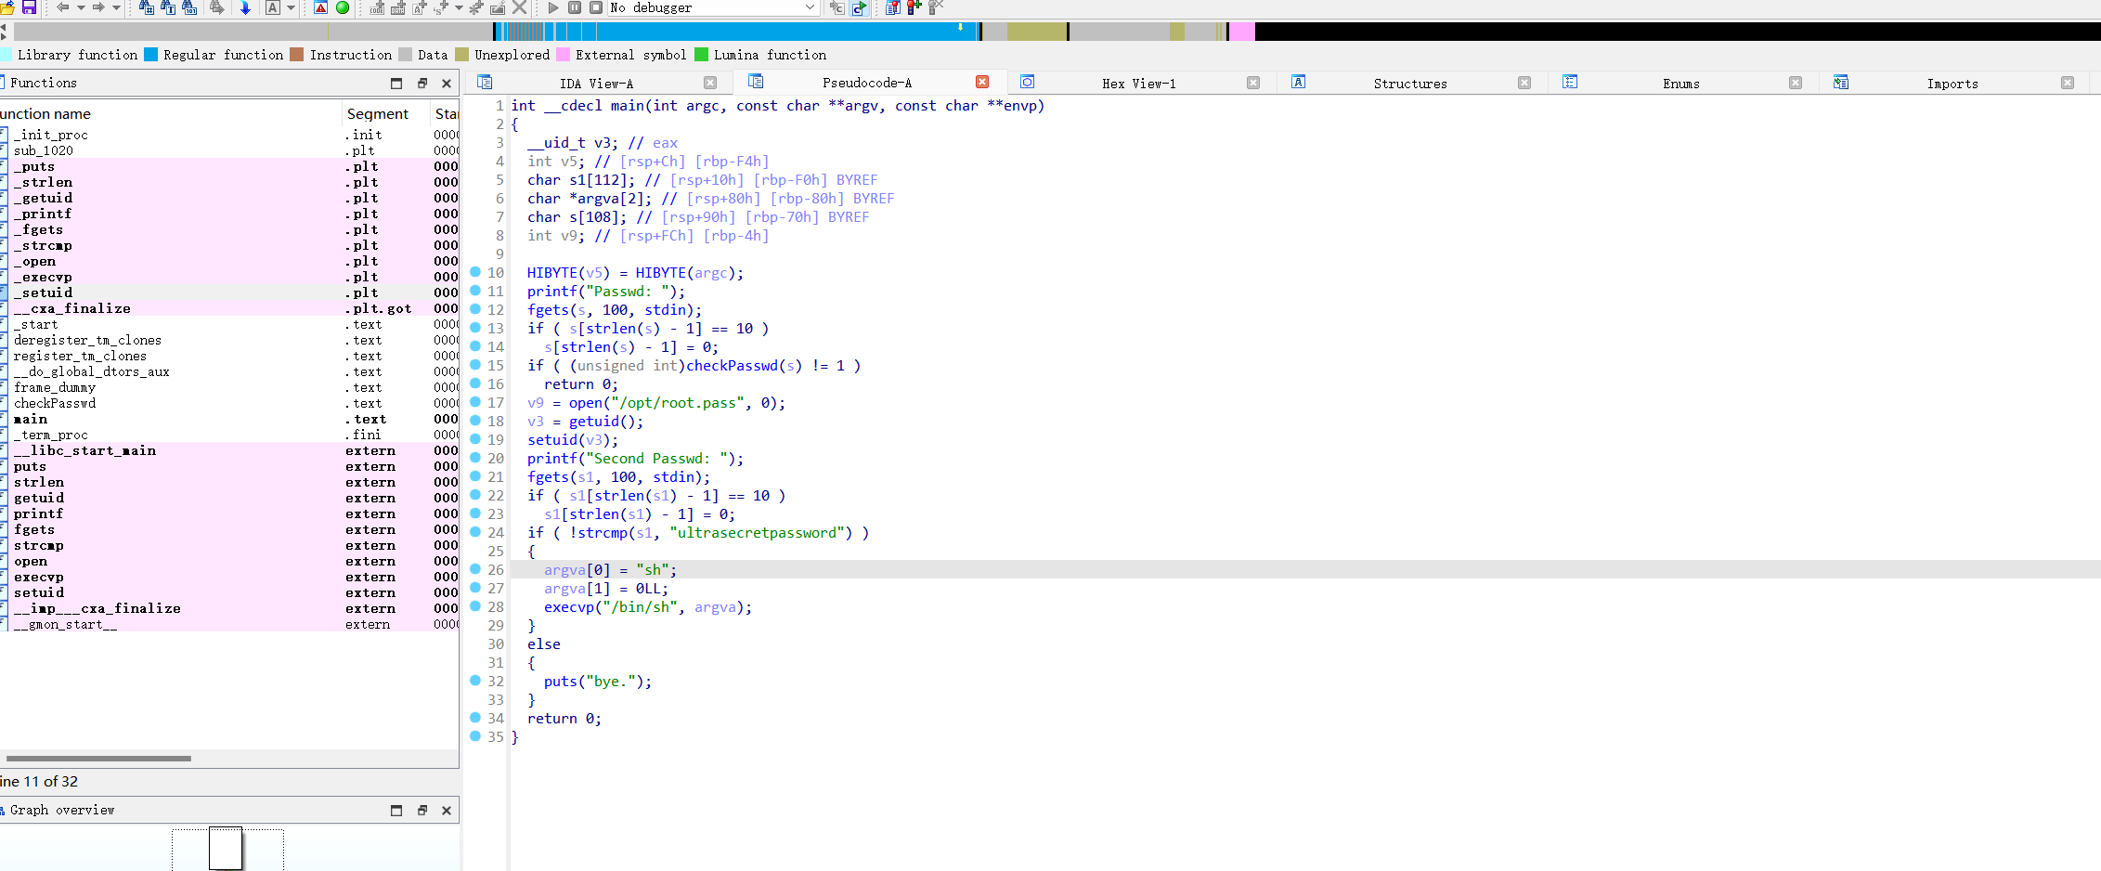
Task: Select the Pseudocode-A tab
Action: [x=867, y=83]
